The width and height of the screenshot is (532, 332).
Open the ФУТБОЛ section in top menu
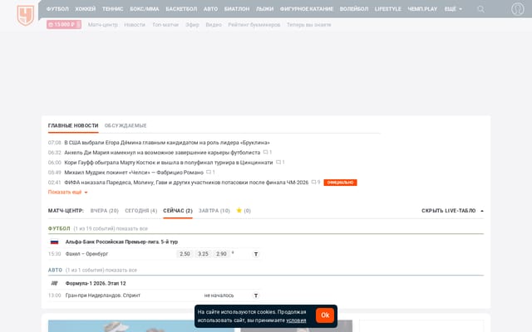57,9
